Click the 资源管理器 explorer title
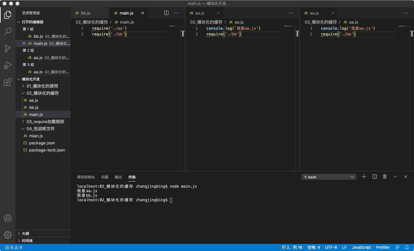 31,13
